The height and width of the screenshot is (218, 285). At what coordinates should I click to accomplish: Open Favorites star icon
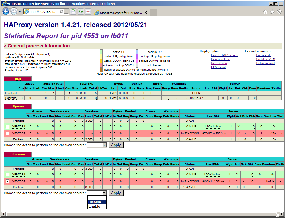tap(272, 12)
